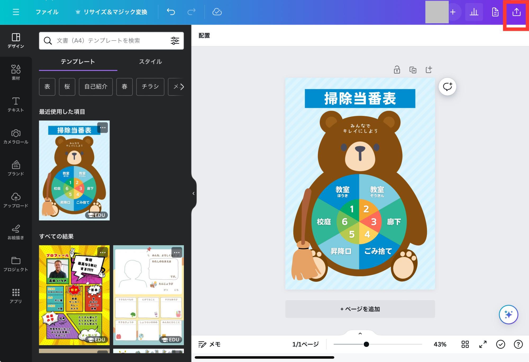Open リサイズ&マジック変換 menu
Viewport: 529px width, 362px height.
[111, 12]
